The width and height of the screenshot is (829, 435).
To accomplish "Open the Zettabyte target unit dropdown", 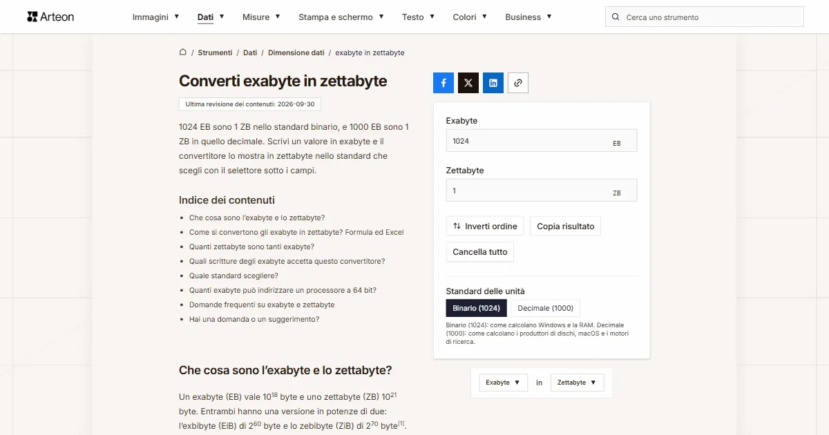I will click(x=577, y=383).
